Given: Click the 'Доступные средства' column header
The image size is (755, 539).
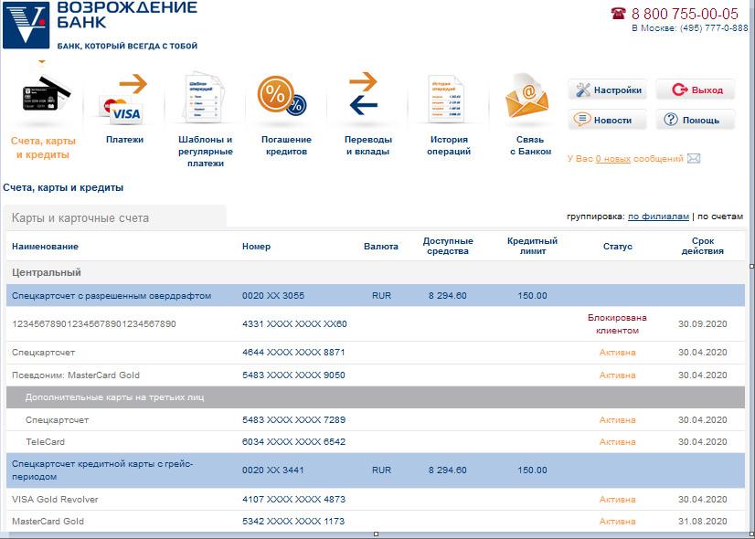Looking at the screenshot, I should click(x=448, y=246).
